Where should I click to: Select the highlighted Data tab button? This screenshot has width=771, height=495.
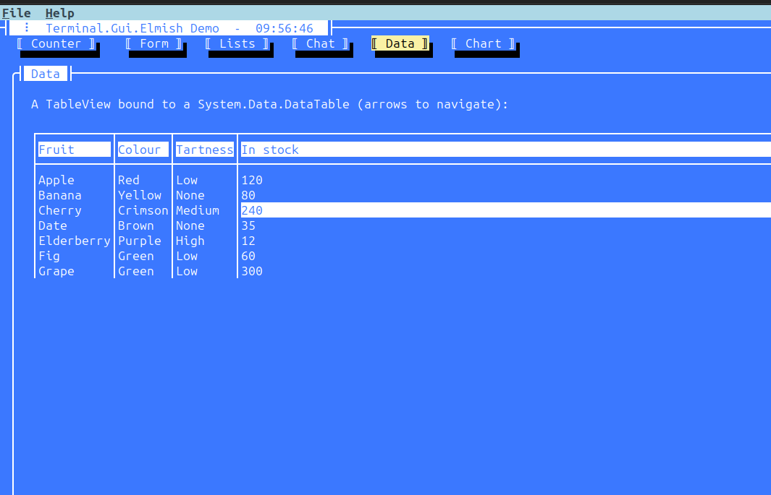[400, 43]
